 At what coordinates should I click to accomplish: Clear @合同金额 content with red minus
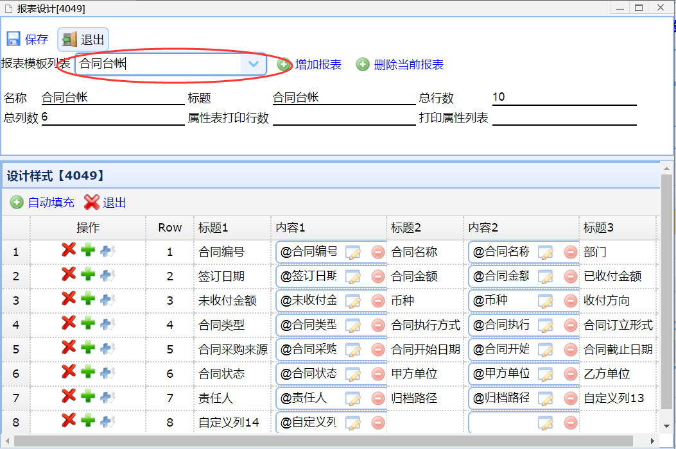(571, 276)
